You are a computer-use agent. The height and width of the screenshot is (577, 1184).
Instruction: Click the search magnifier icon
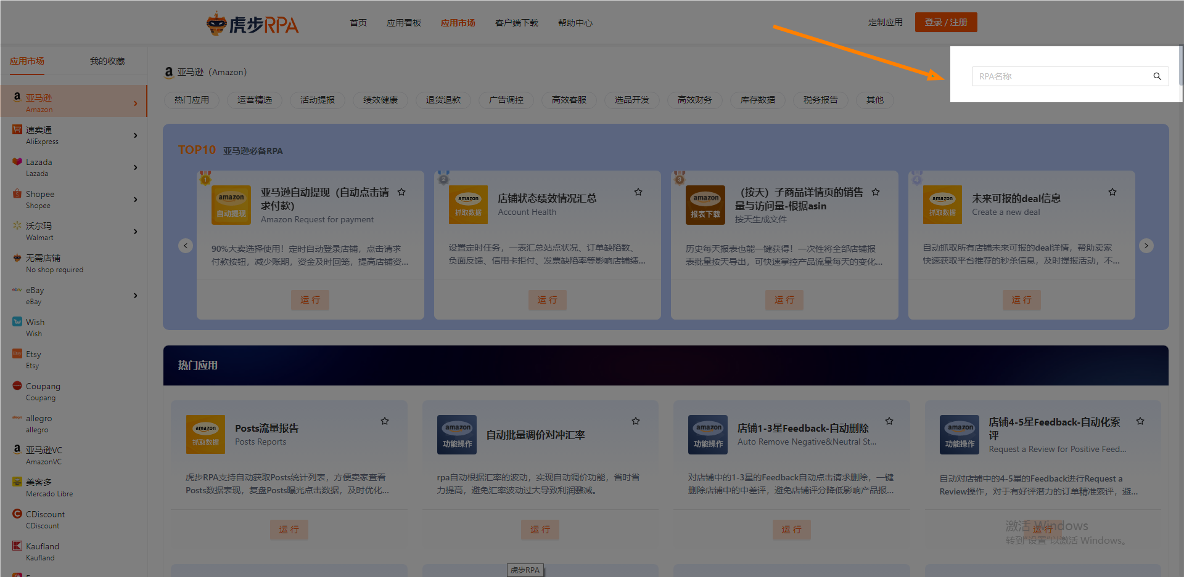(1157, 76)
